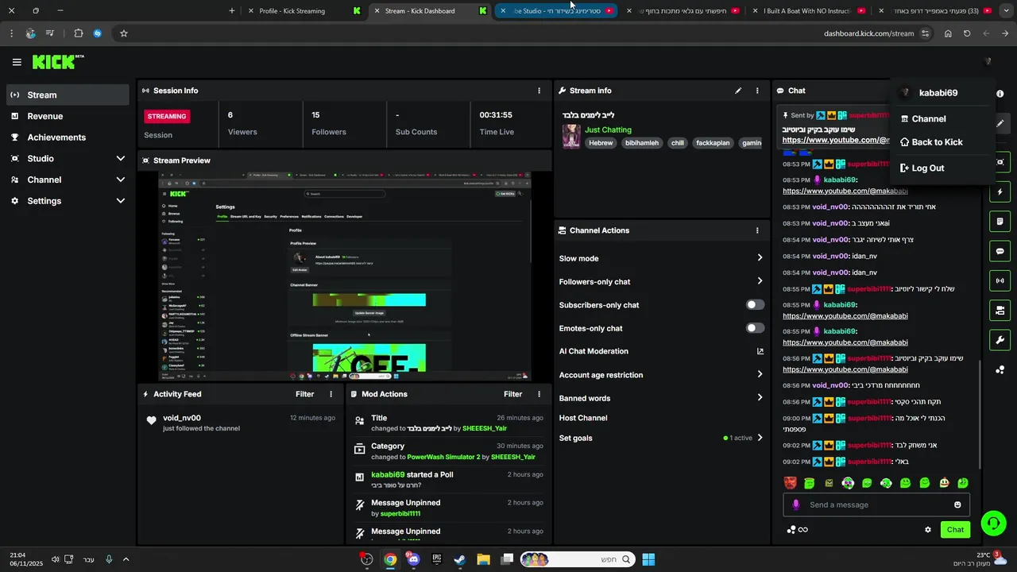The image size is (1017, 572).
Task: Select Stream in the left sidebar
Action: (68, 95)
